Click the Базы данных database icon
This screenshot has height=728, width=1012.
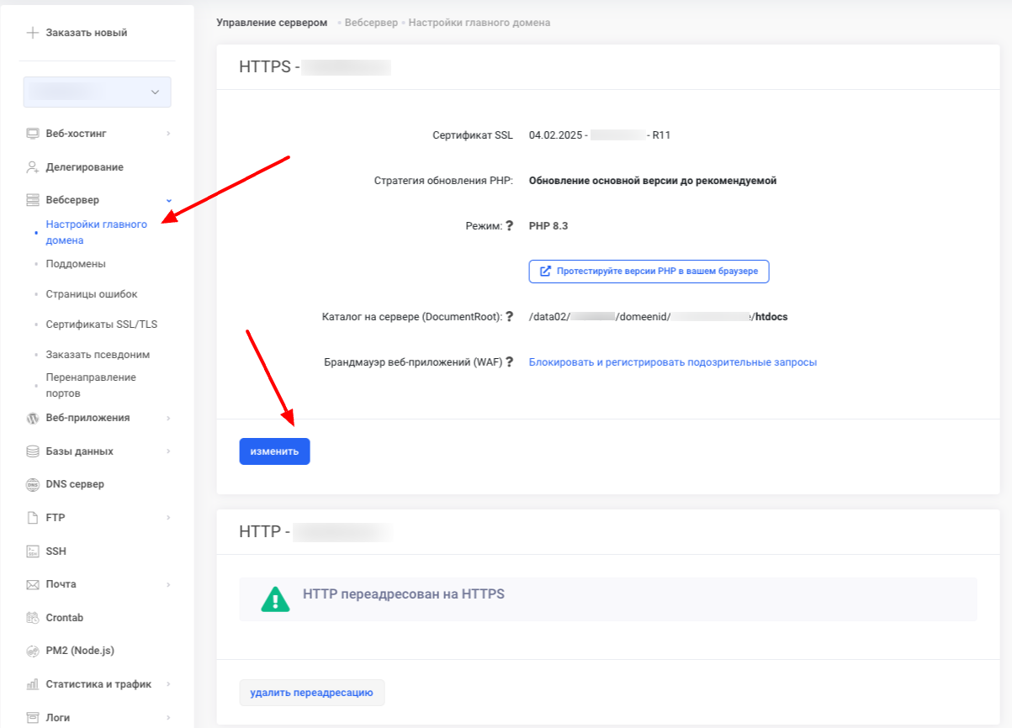[x=33, y=451]
